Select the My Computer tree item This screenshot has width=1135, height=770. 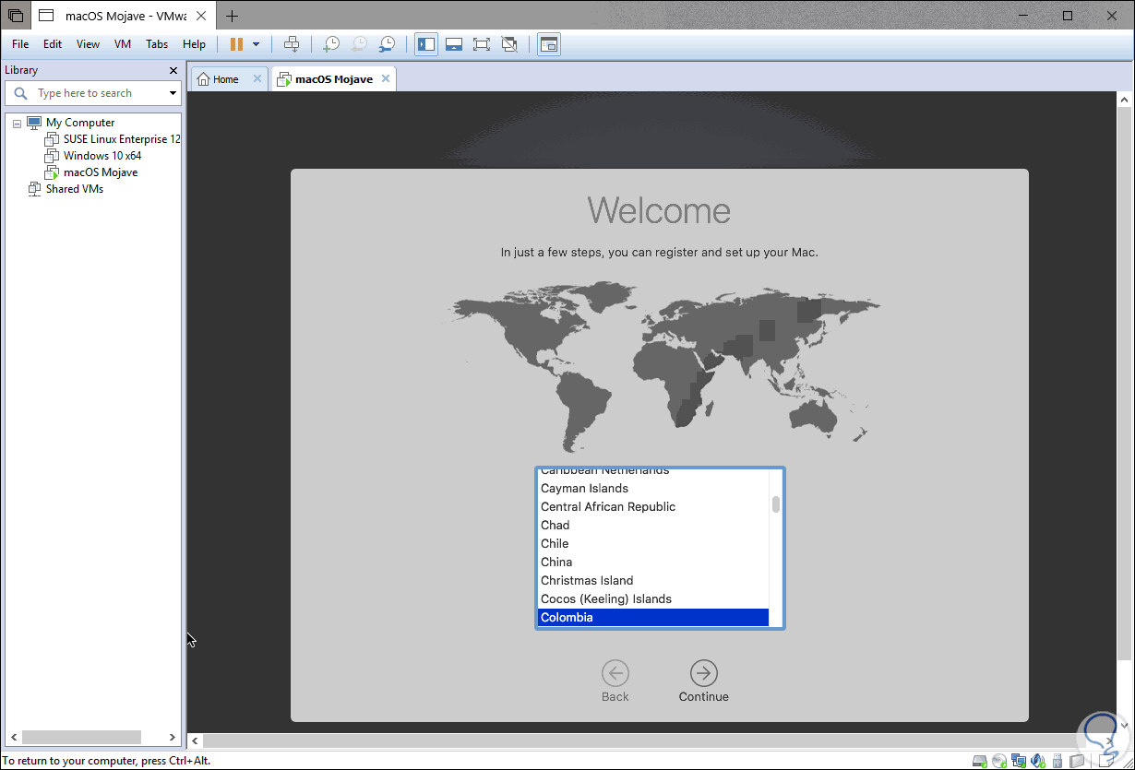point(80,123)
